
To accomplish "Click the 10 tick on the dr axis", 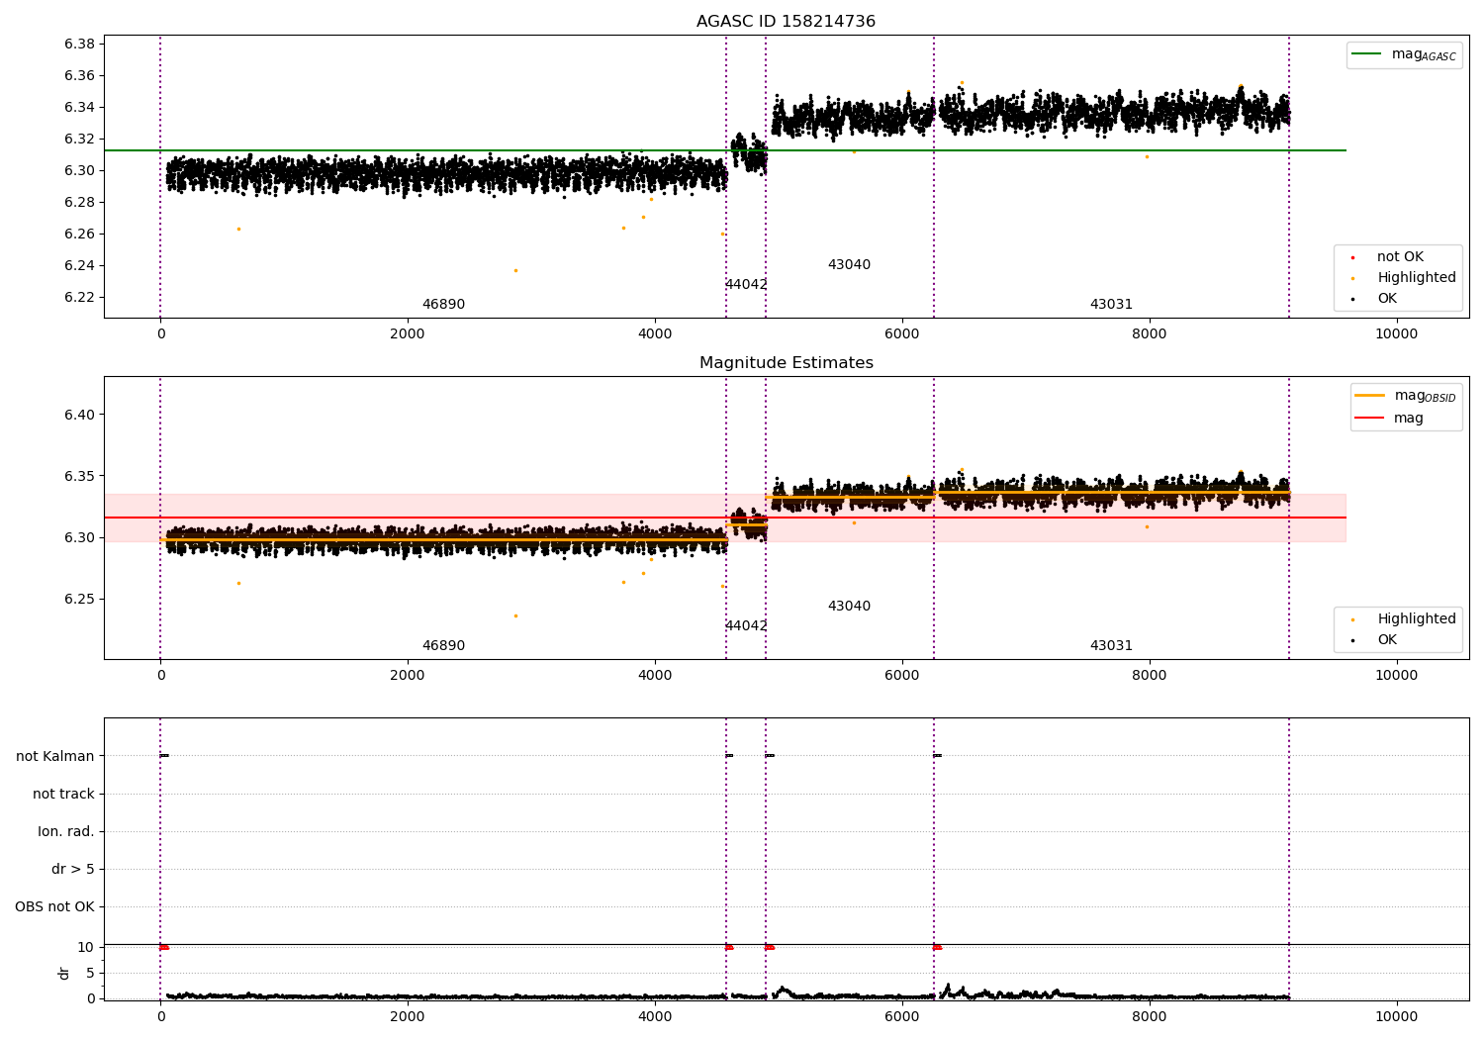I will point(85,948).
